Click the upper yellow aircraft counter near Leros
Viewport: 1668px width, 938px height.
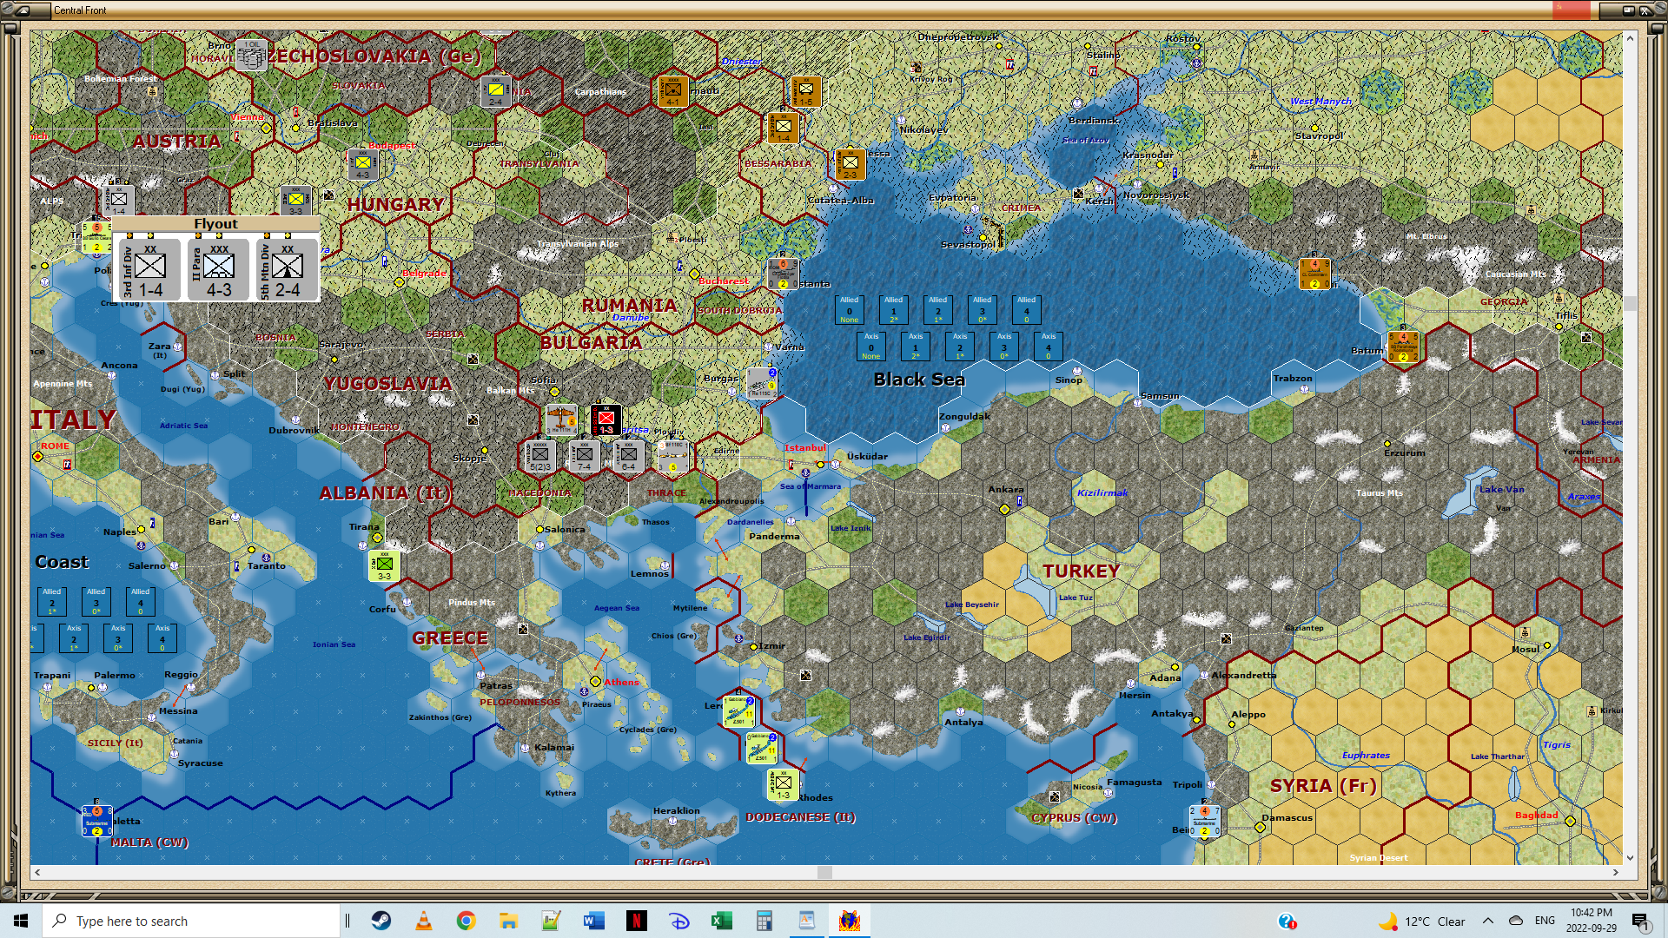[738, 711]
